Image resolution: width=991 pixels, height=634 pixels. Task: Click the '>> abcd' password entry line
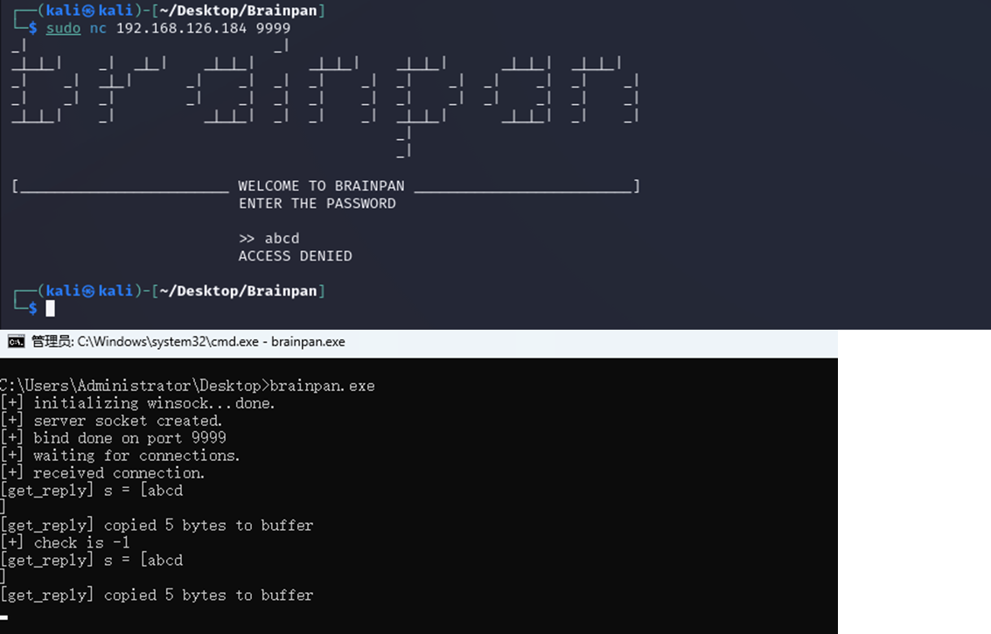pyautogui.click(x=269, y=239)
